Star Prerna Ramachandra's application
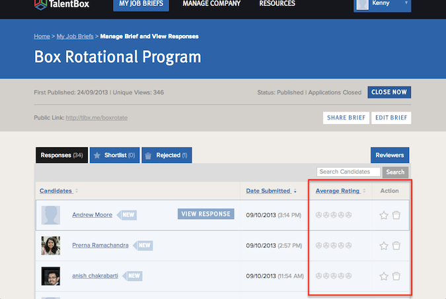446x299 pixels. pos(384,246)
